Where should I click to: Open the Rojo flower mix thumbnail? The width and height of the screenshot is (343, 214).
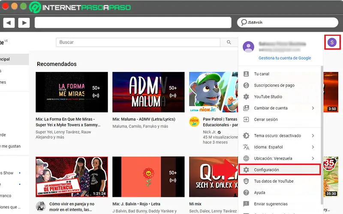(x=148, y=177)
